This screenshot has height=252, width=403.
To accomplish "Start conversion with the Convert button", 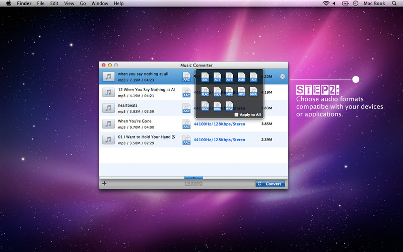I will point(270,183).
